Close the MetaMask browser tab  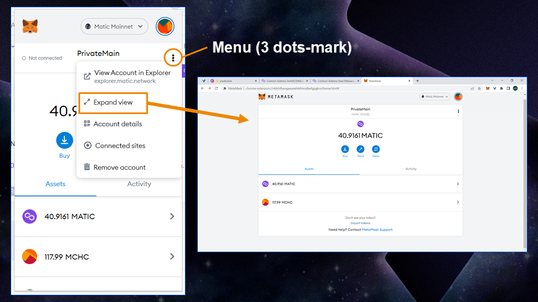pyautogui.click(x=409, y=81)
